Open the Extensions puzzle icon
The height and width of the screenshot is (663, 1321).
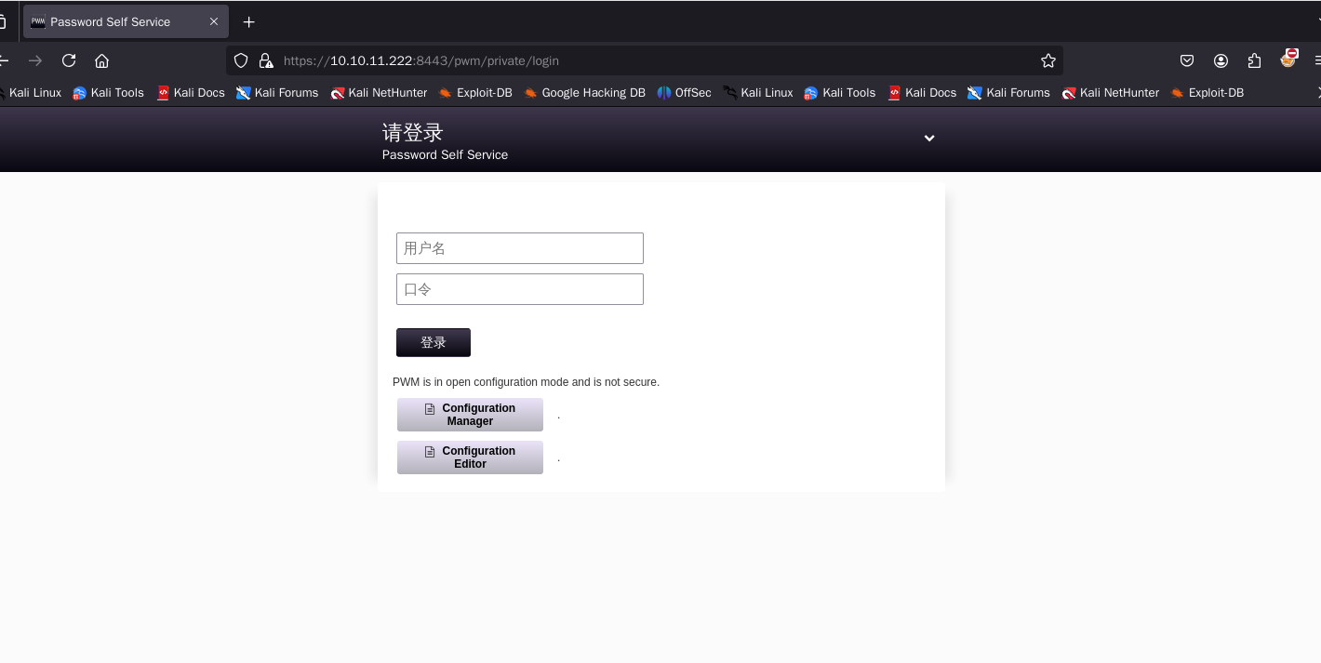[x=1254, y=60]
